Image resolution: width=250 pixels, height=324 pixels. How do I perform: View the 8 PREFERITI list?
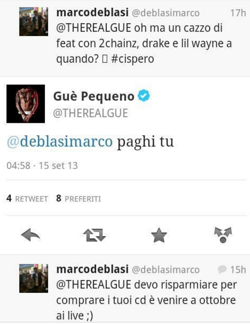pyautogui.click(x=79, y=199)
